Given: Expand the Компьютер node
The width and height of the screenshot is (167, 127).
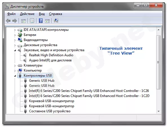Looking at the screenshot, I should [15, 71].
